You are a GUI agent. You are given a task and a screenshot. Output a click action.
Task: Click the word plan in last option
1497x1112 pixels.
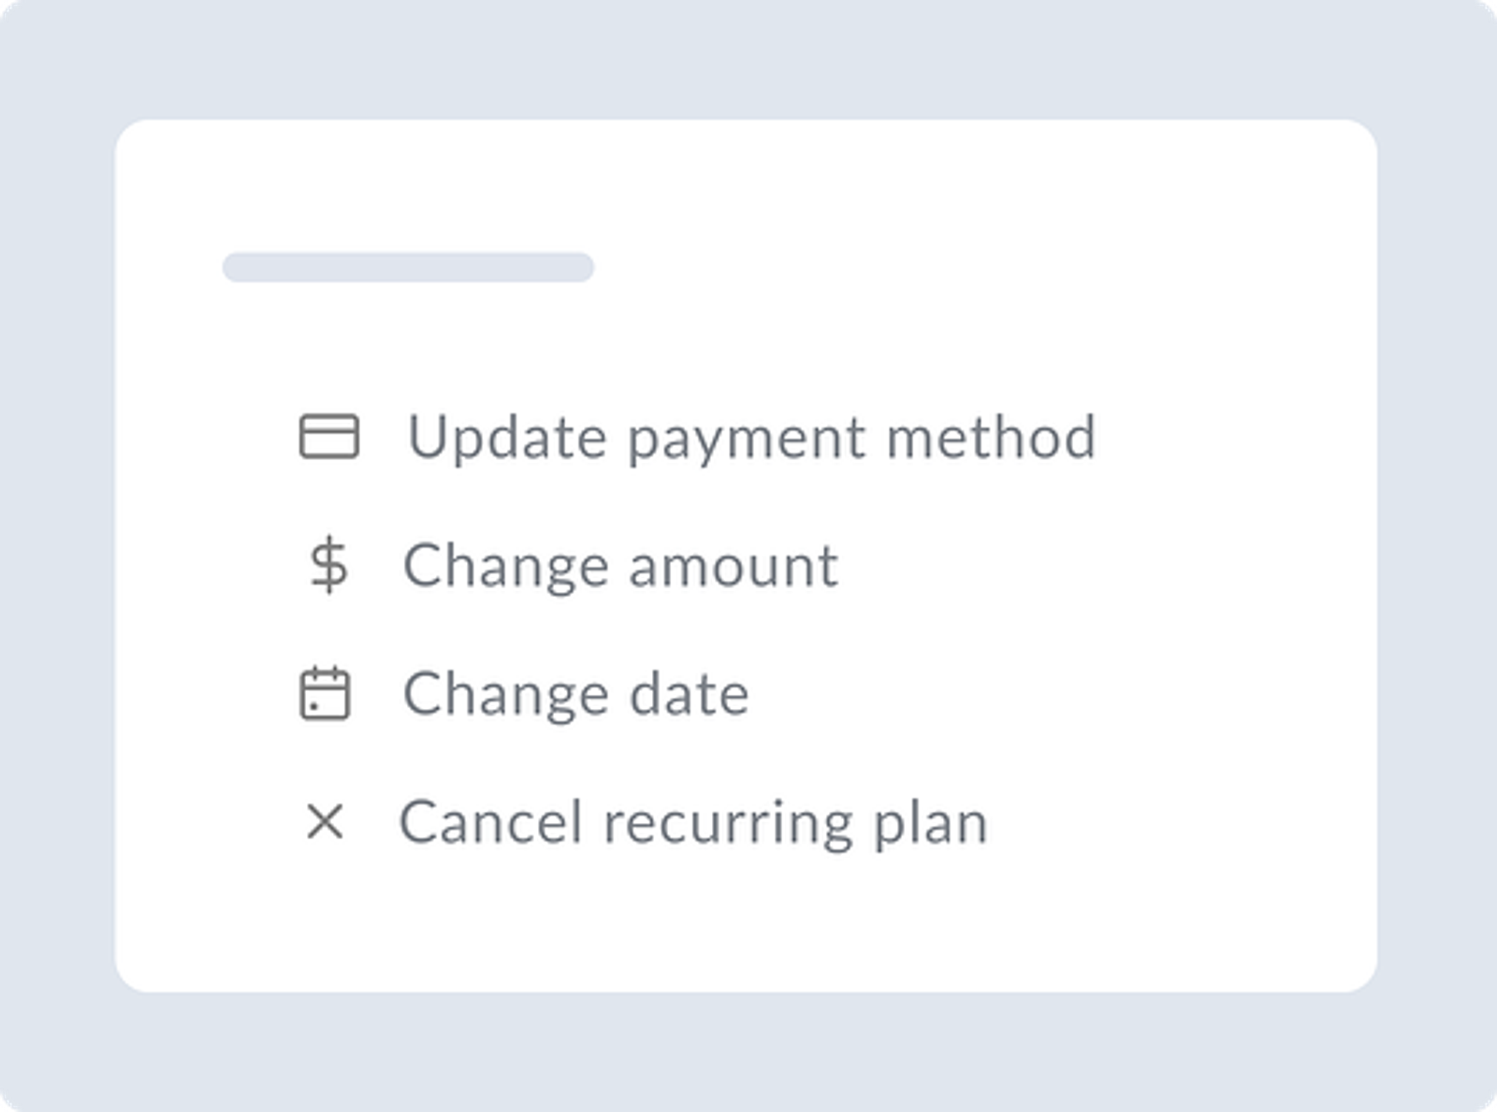click(929, 822)
